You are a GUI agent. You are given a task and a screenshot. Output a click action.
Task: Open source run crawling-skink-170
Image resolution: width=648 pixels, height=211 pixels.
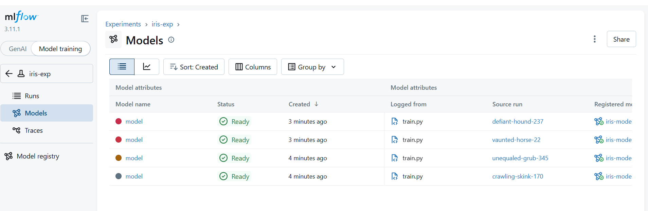point(518,176)
